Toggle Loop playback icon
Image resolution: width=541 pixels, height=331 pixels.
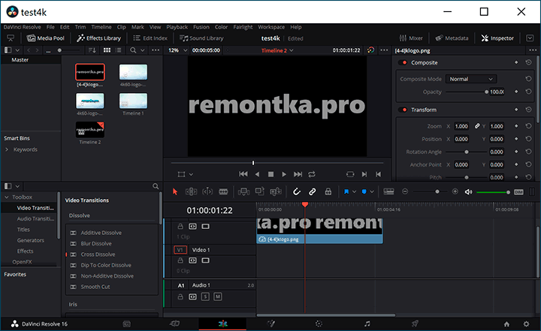[x=312, y=174]
